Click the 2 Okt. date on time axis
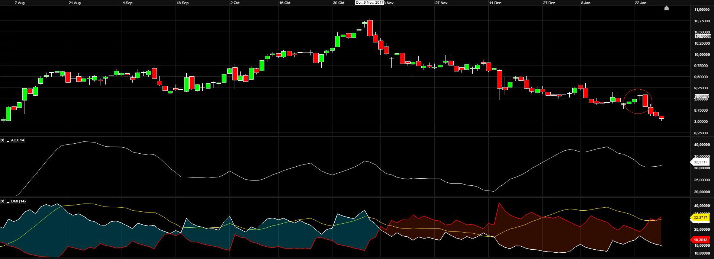 pyautogui.click(x=235, y=3)
